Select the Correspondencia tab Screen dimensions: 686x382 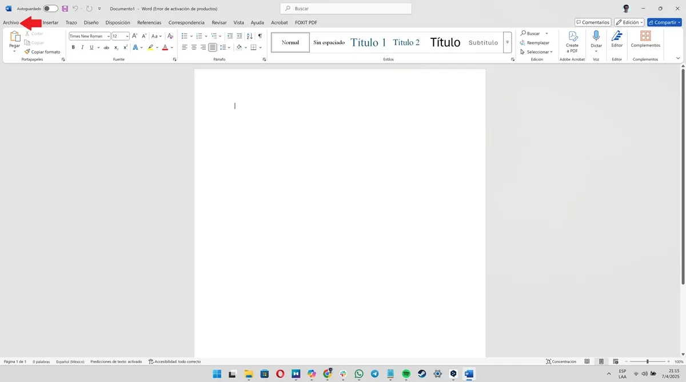pyautogui.click(x=186, y=22)
